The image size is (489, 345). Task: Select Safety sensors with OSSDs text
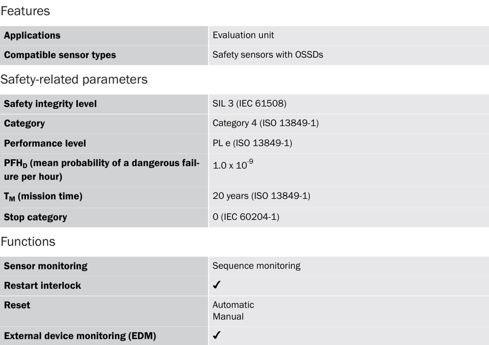(x=268, y=54)
